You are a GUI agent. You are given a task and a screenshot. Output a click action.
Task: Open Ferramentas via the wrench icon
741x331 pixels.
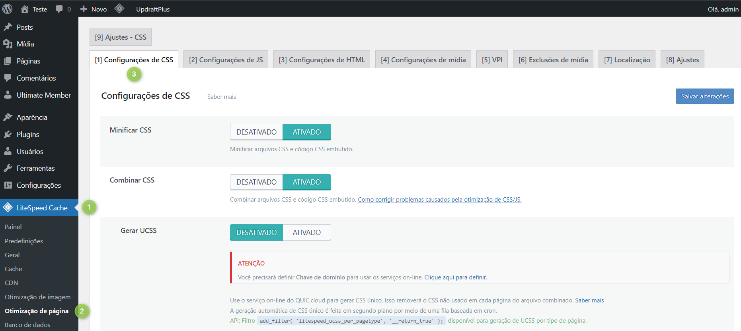point(8,168)
